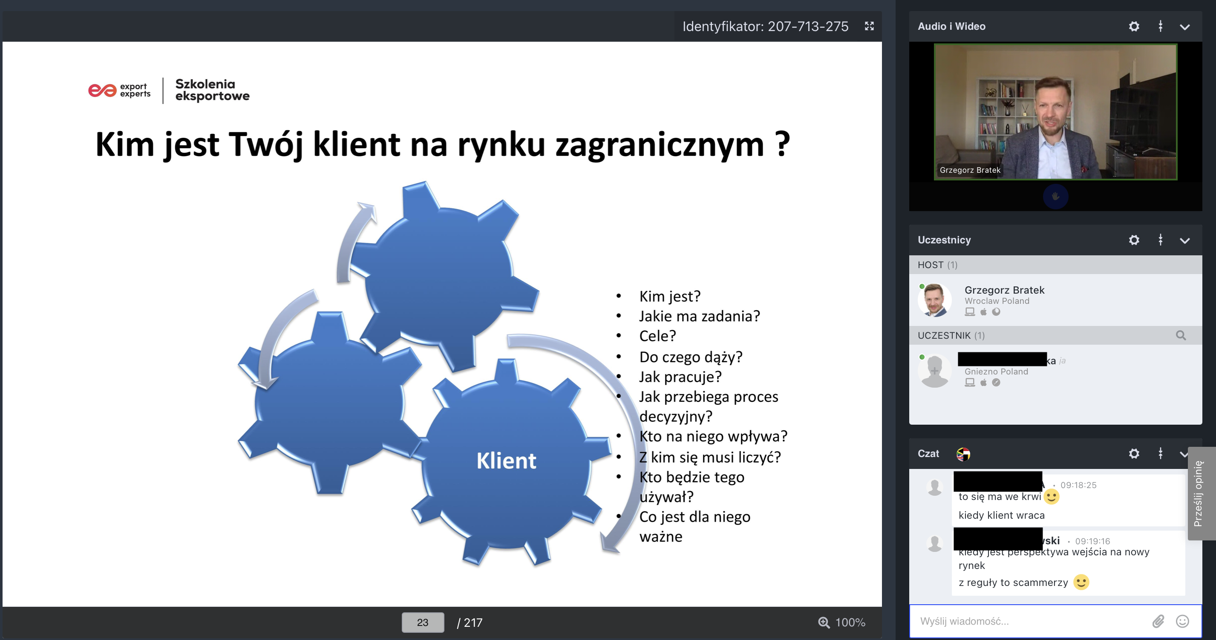This screenshot has height=640, width=1216.
Task: Collapse the Uczestnicy panel chevron
Action: click(1184, 240)
